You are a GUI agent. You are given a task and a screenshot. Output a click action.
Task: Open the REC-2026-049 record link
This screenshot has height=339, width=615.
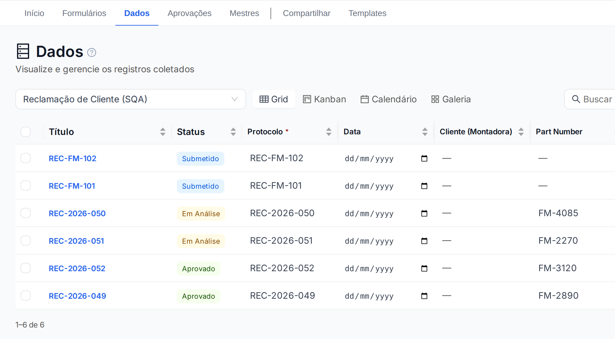tap(78, 296)
